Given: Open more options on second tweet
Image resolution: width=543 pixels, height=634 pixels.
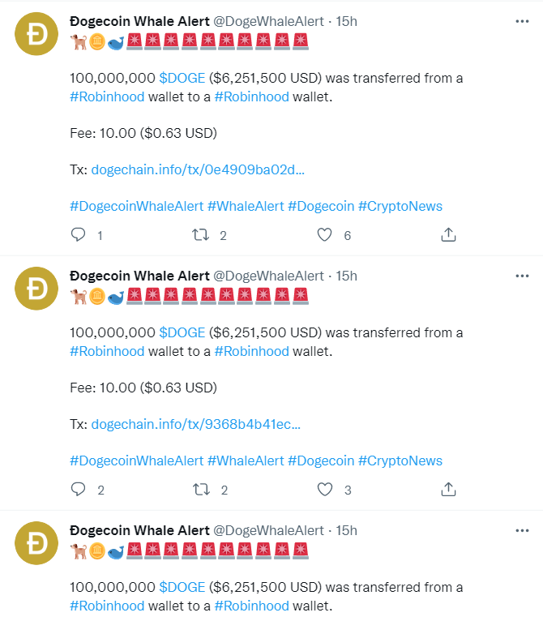Looking at the screenshot, I should pos(522,276).
